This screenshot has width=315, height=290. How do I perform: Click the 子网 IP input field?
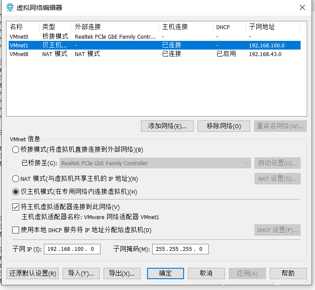[72, 249]
